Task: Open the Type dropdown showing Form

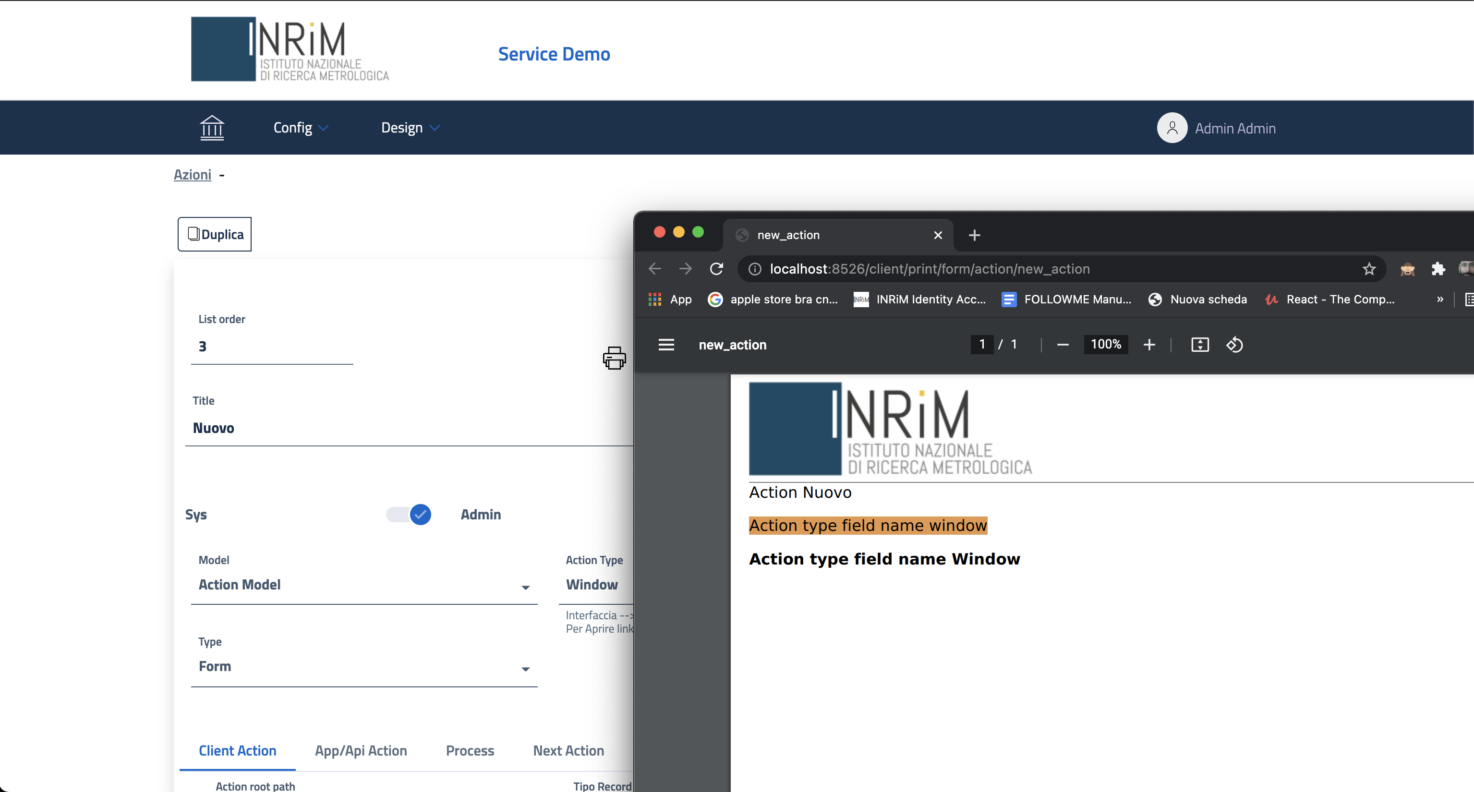Action: pos(364,667)
